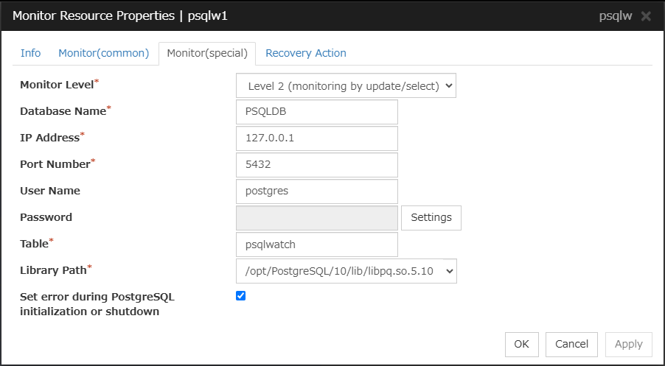Click the Monitor Level dropdown arrow
The image size is (665, 366).
(x=448, y=85)
